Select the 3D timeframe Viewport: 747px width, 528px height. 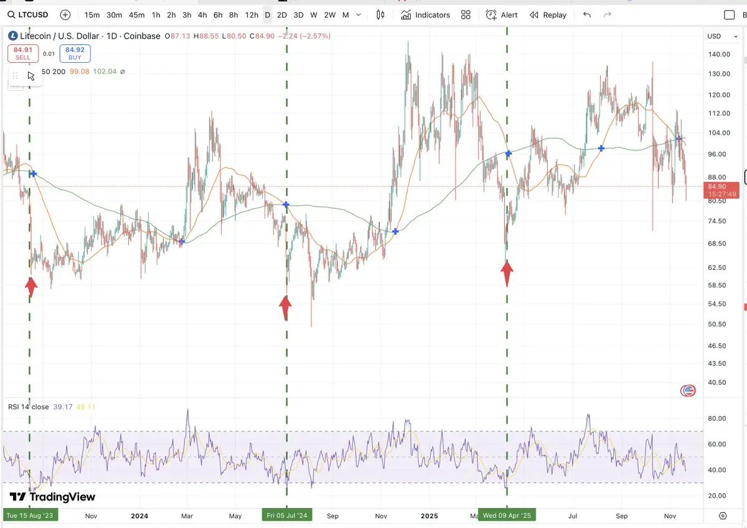pos(298,15)
